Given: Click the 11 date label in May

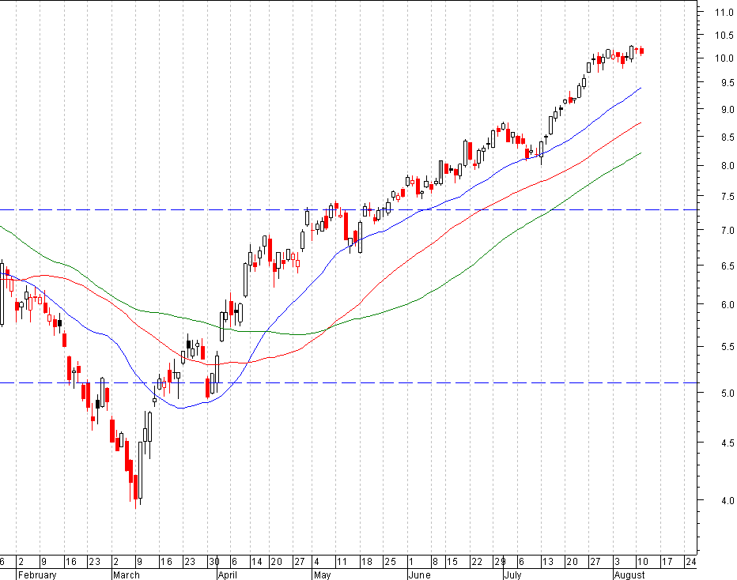Looking at the screenshot, I should pyautogui.click(x=342, y=562).
